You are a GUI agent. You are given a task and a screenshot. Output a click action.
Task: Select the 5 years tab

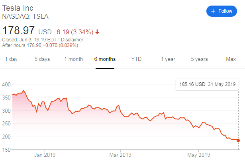[x=199, y=59]
